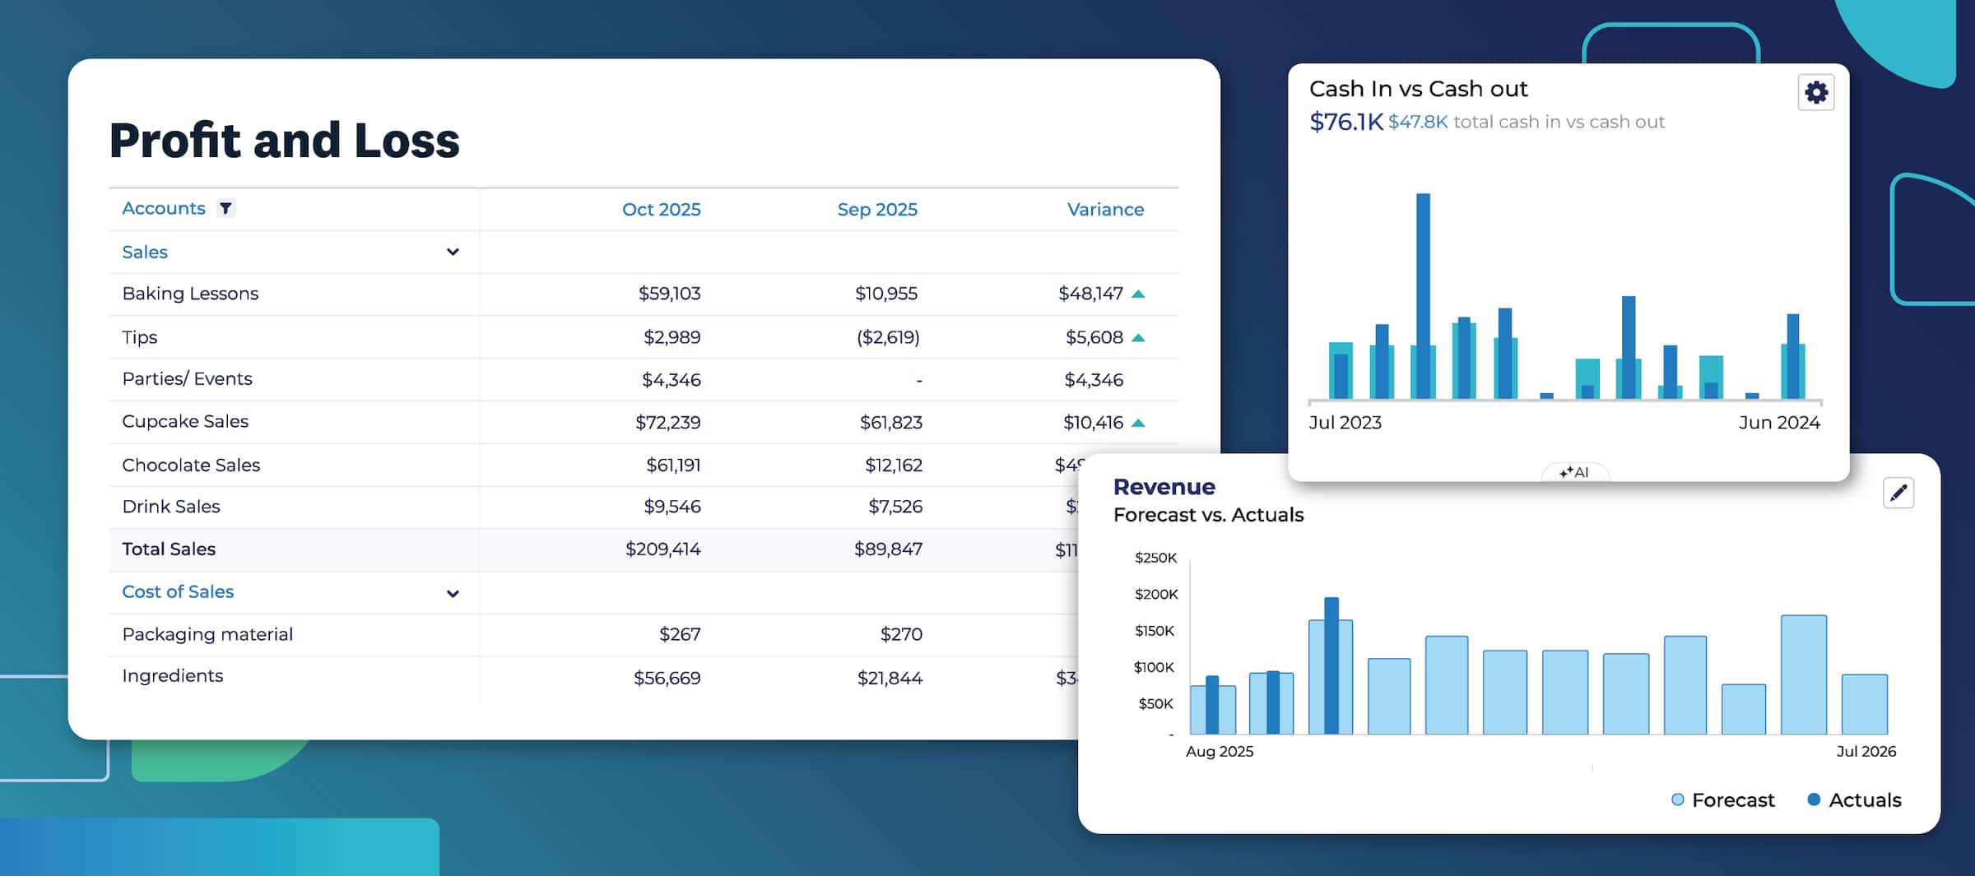This screenshot has height=876, width=1975.
Task: Select the Baking Lessons row
Action: click(x=190, y=293)
